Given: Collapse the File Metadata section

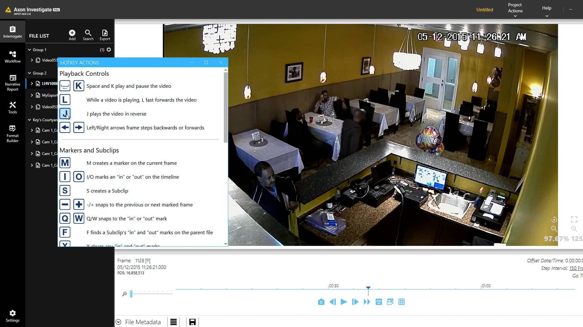Looking at the screenshot, I should click(119, 322).
